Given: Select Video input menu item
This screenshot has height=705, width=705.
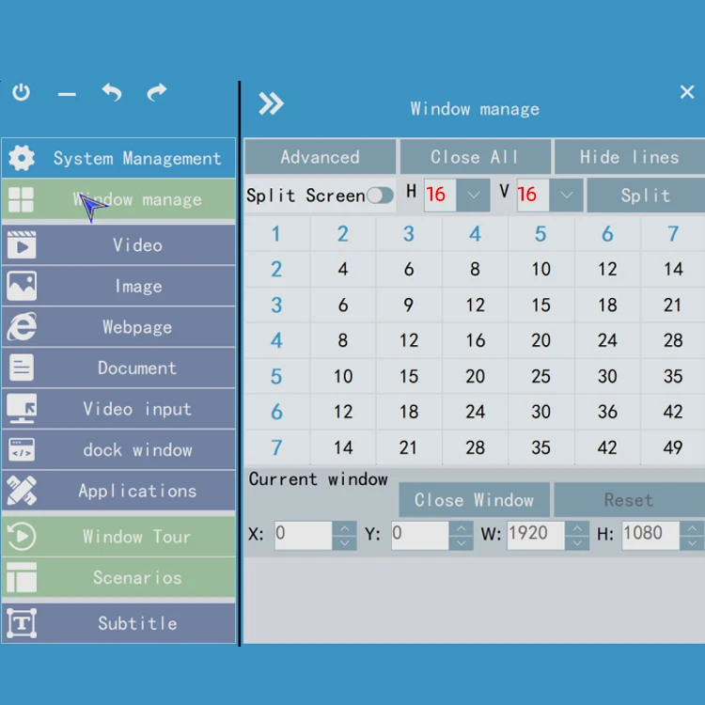Looking at the screenshot, I should click(118, 409).
